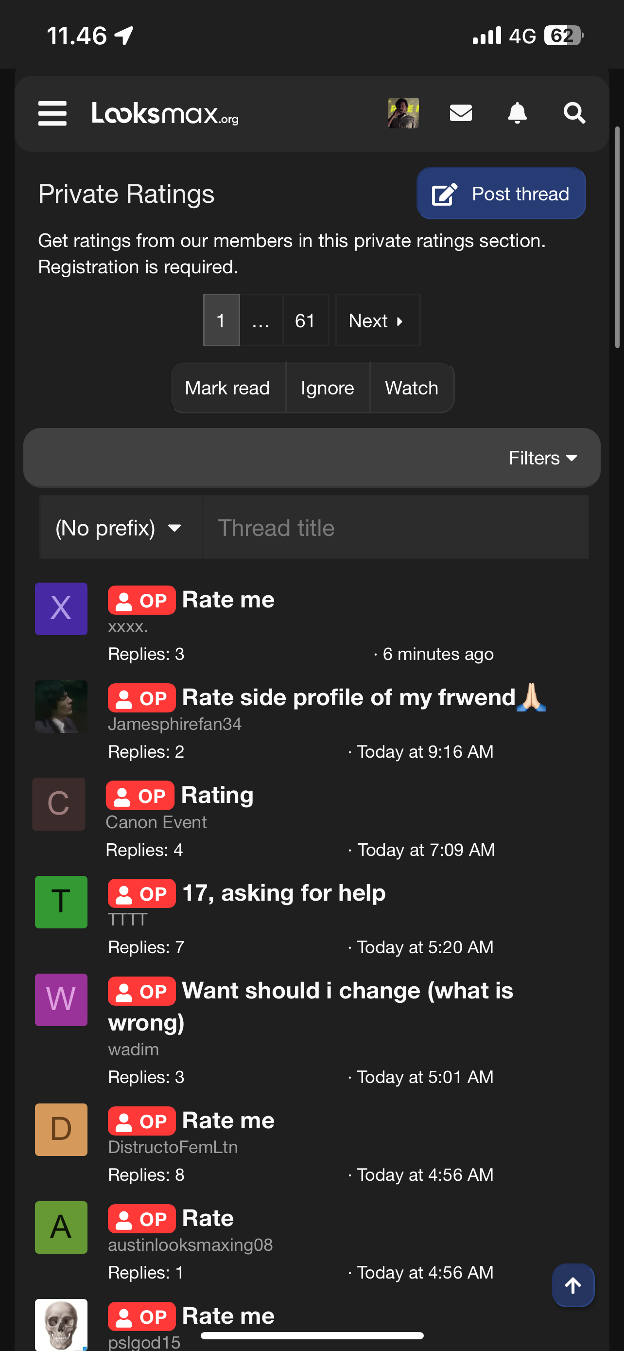Open the (No prefix) dropdown
This screenshot has width=624, height=1351.
[121, 528]
